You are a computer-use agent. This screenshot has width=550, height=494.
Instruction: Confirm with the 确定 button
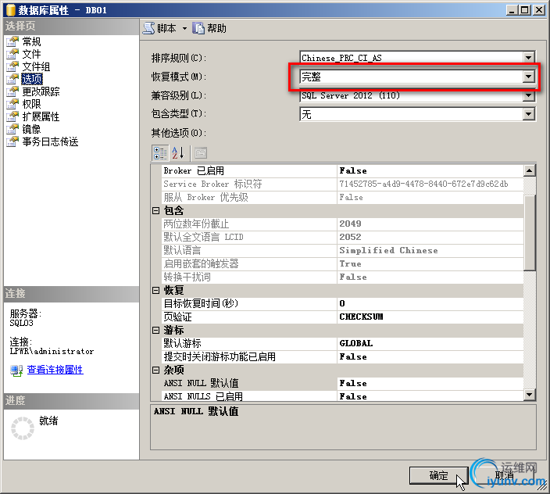coord(439,476)
